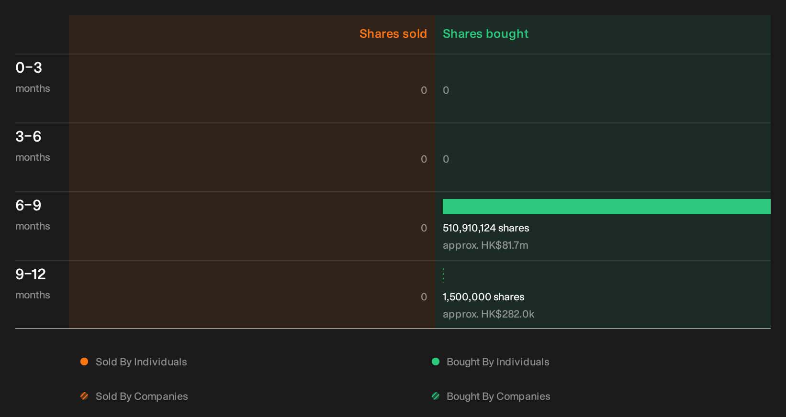This screenshot has height=417, width=786.
Task: Click the Bought By Companies legend text
Action: point(498,396)
